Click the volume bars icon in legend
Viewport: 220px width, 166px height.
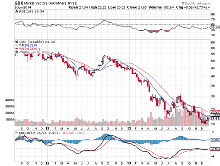click(17, 52)
